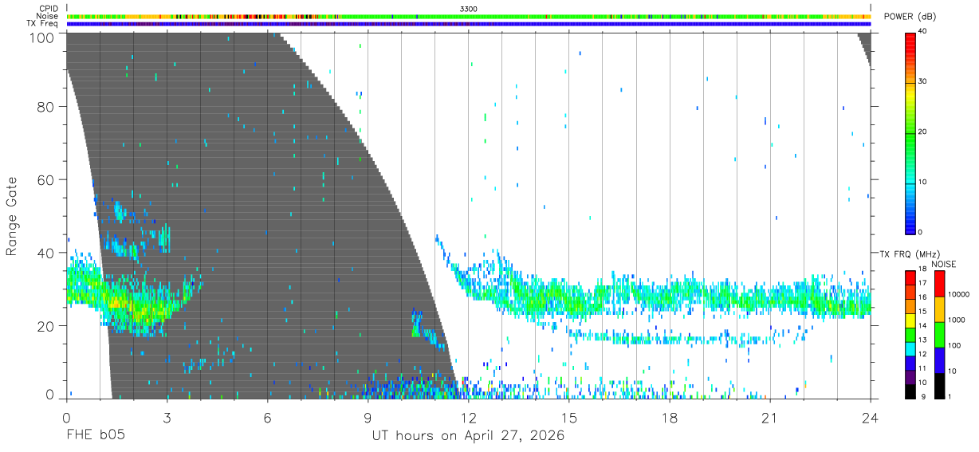979x452 pixels.
Task: Click the red swatch of noise legend
Action: (938, 284)
